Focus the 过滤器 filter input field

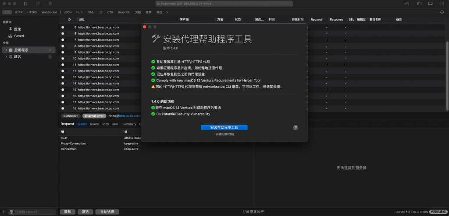click(x=32, y=212)
